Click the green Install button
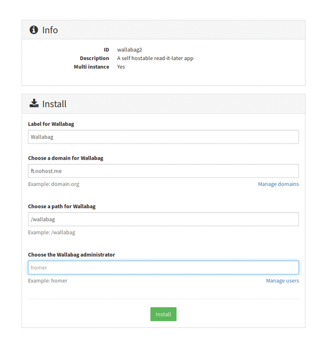Viewport: 331px width, 343px height. 163,314
